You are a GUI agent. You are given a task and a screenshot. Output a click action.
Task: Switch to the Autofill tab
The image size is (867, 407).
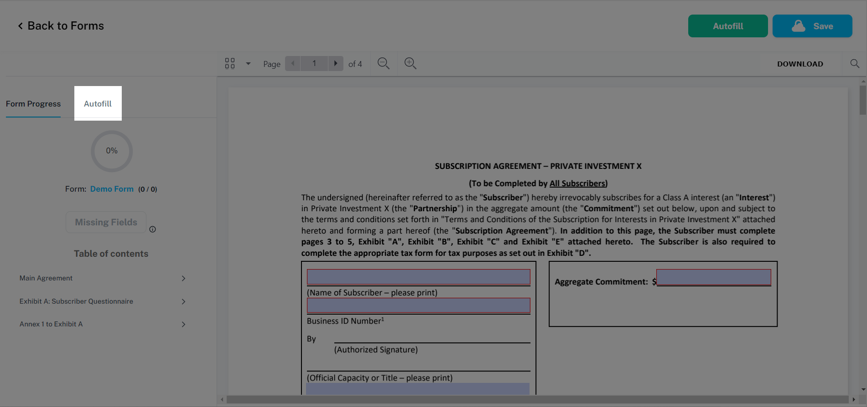tap(98, 104)
